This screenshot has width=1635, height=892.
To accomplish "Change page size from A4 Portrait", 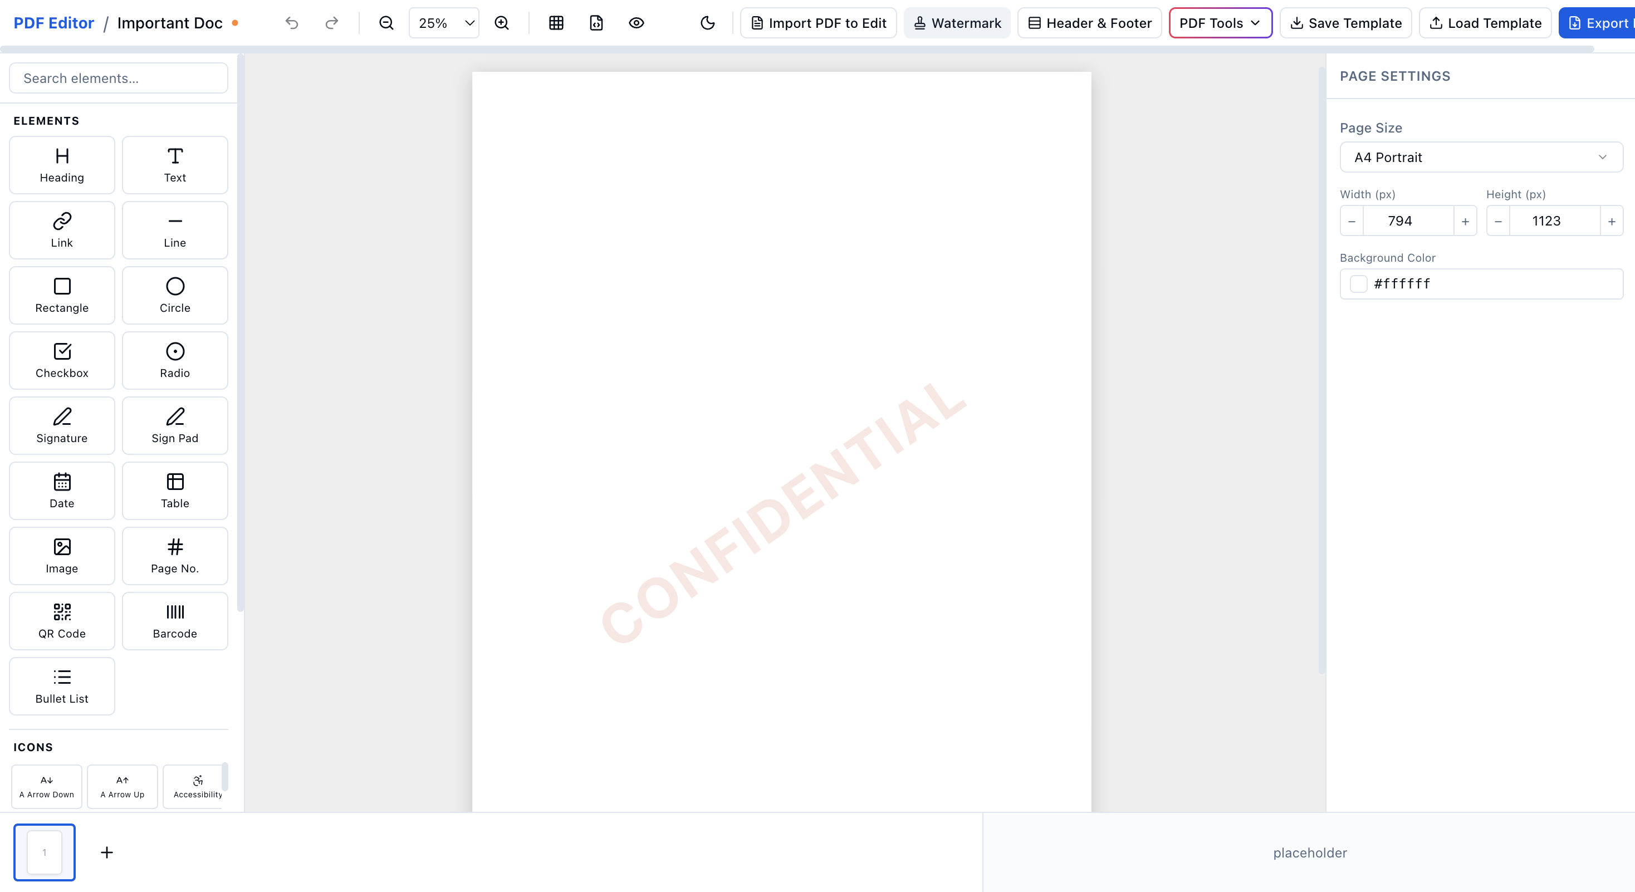I will (x=1481, y=158).
